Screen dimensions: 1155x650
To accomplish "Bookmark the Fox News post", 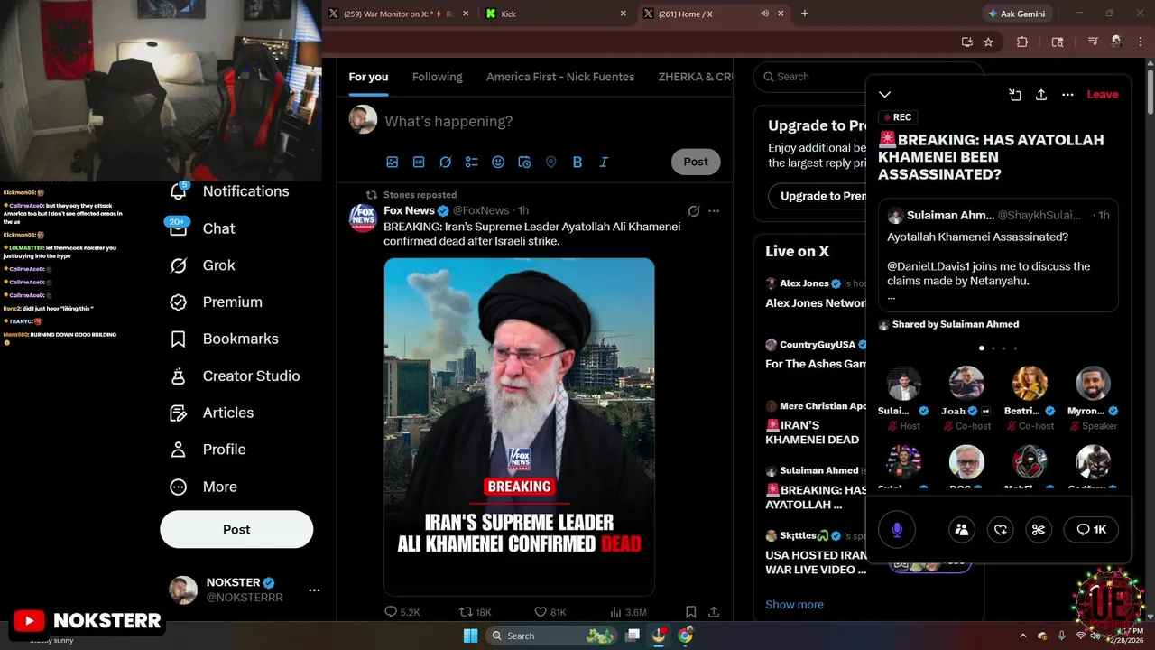I will [x=690, y=612].
